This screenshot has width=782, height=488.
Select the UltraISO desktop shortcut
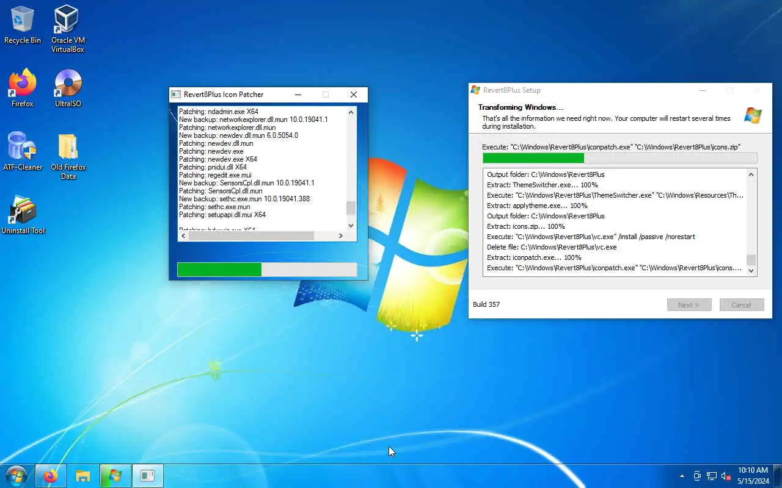pyautogui.click(x=68, y=88)
